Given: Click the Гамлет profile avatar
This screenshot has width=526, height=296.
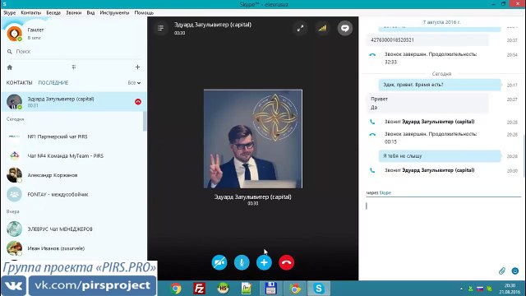Looking at the screenshot, I should click(x=15, y=34).
